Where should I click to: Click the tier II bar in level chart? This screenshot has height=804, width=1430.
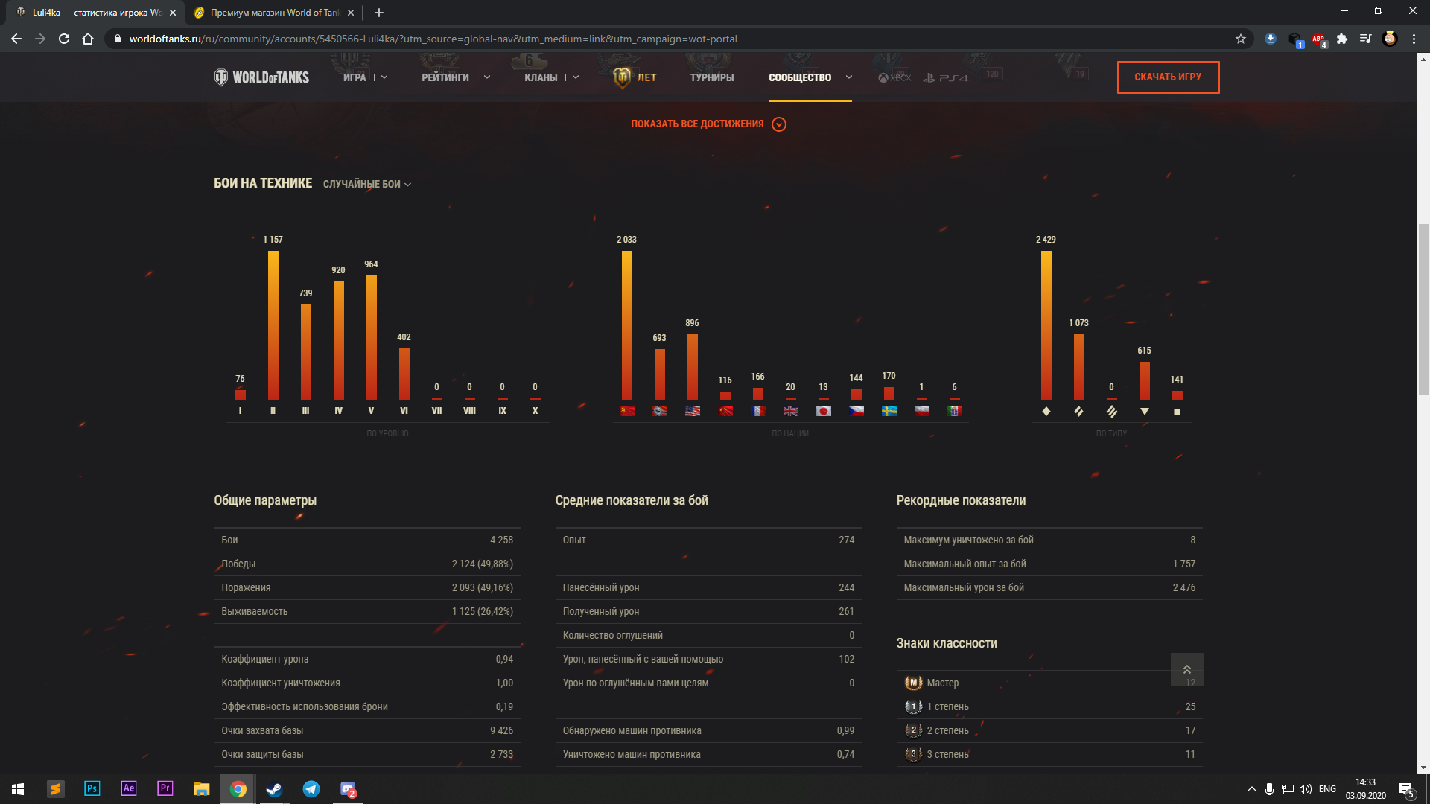[273, 325]
